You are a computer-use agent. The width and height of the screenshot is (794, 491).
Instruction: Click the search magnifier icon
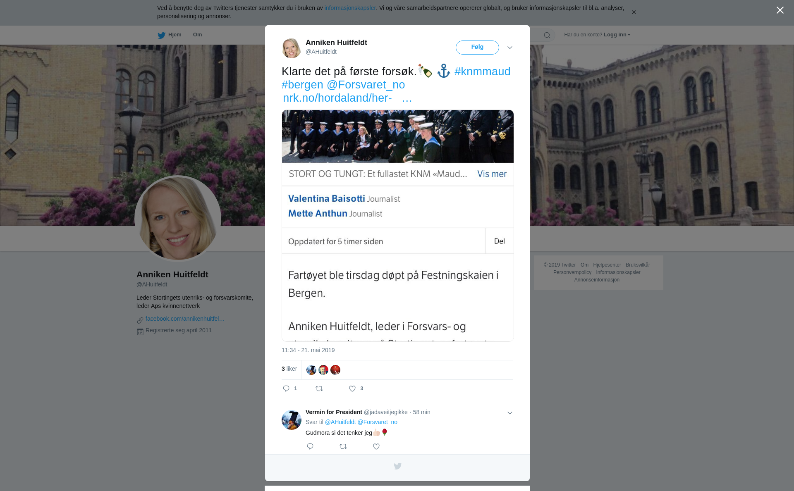coord(547,35)
